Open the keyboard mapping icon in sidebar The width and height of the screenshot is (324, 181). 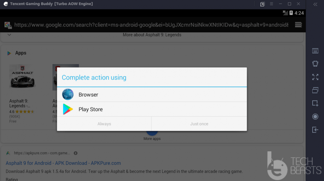click(x=315, y=51)
